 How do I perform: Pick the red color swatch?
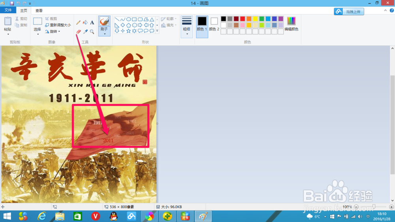pyautogui.click(x=243, y=19)
